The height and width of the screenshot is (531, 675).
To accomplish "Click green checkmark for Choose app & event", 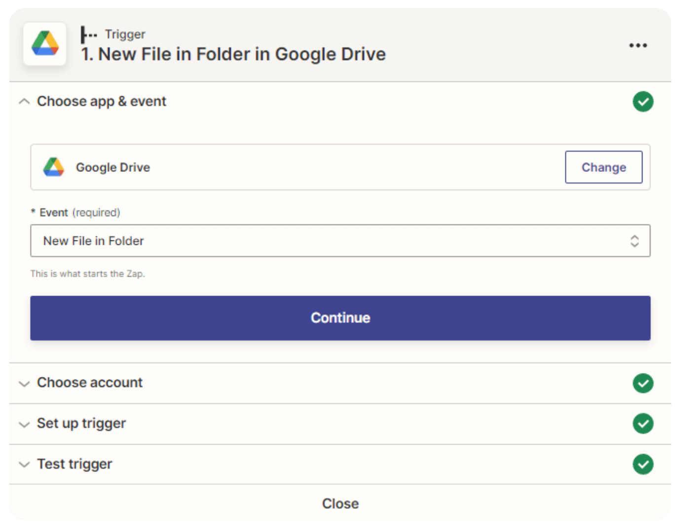I will click(643, 102).
